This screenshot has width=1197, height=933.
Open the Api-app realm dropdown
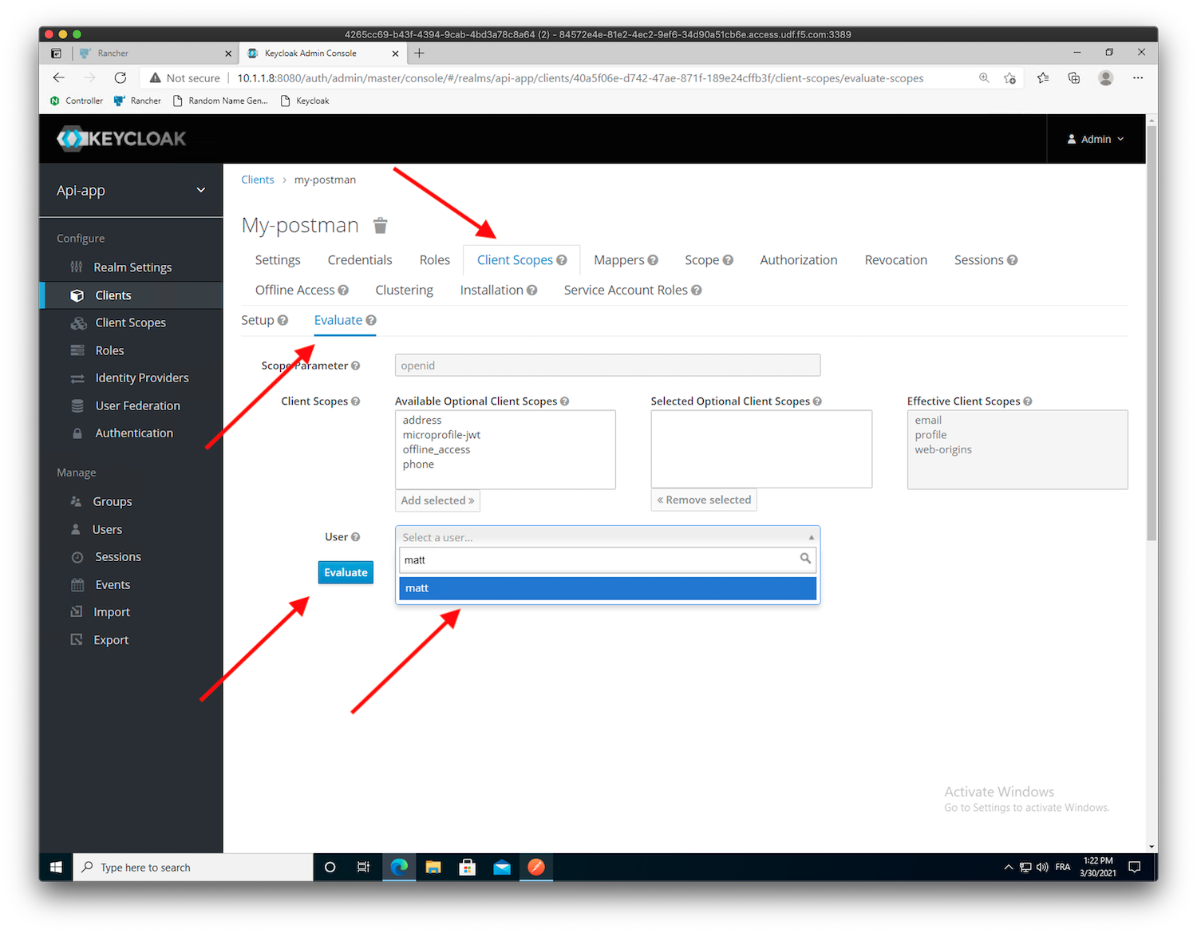tap(131, 190)
